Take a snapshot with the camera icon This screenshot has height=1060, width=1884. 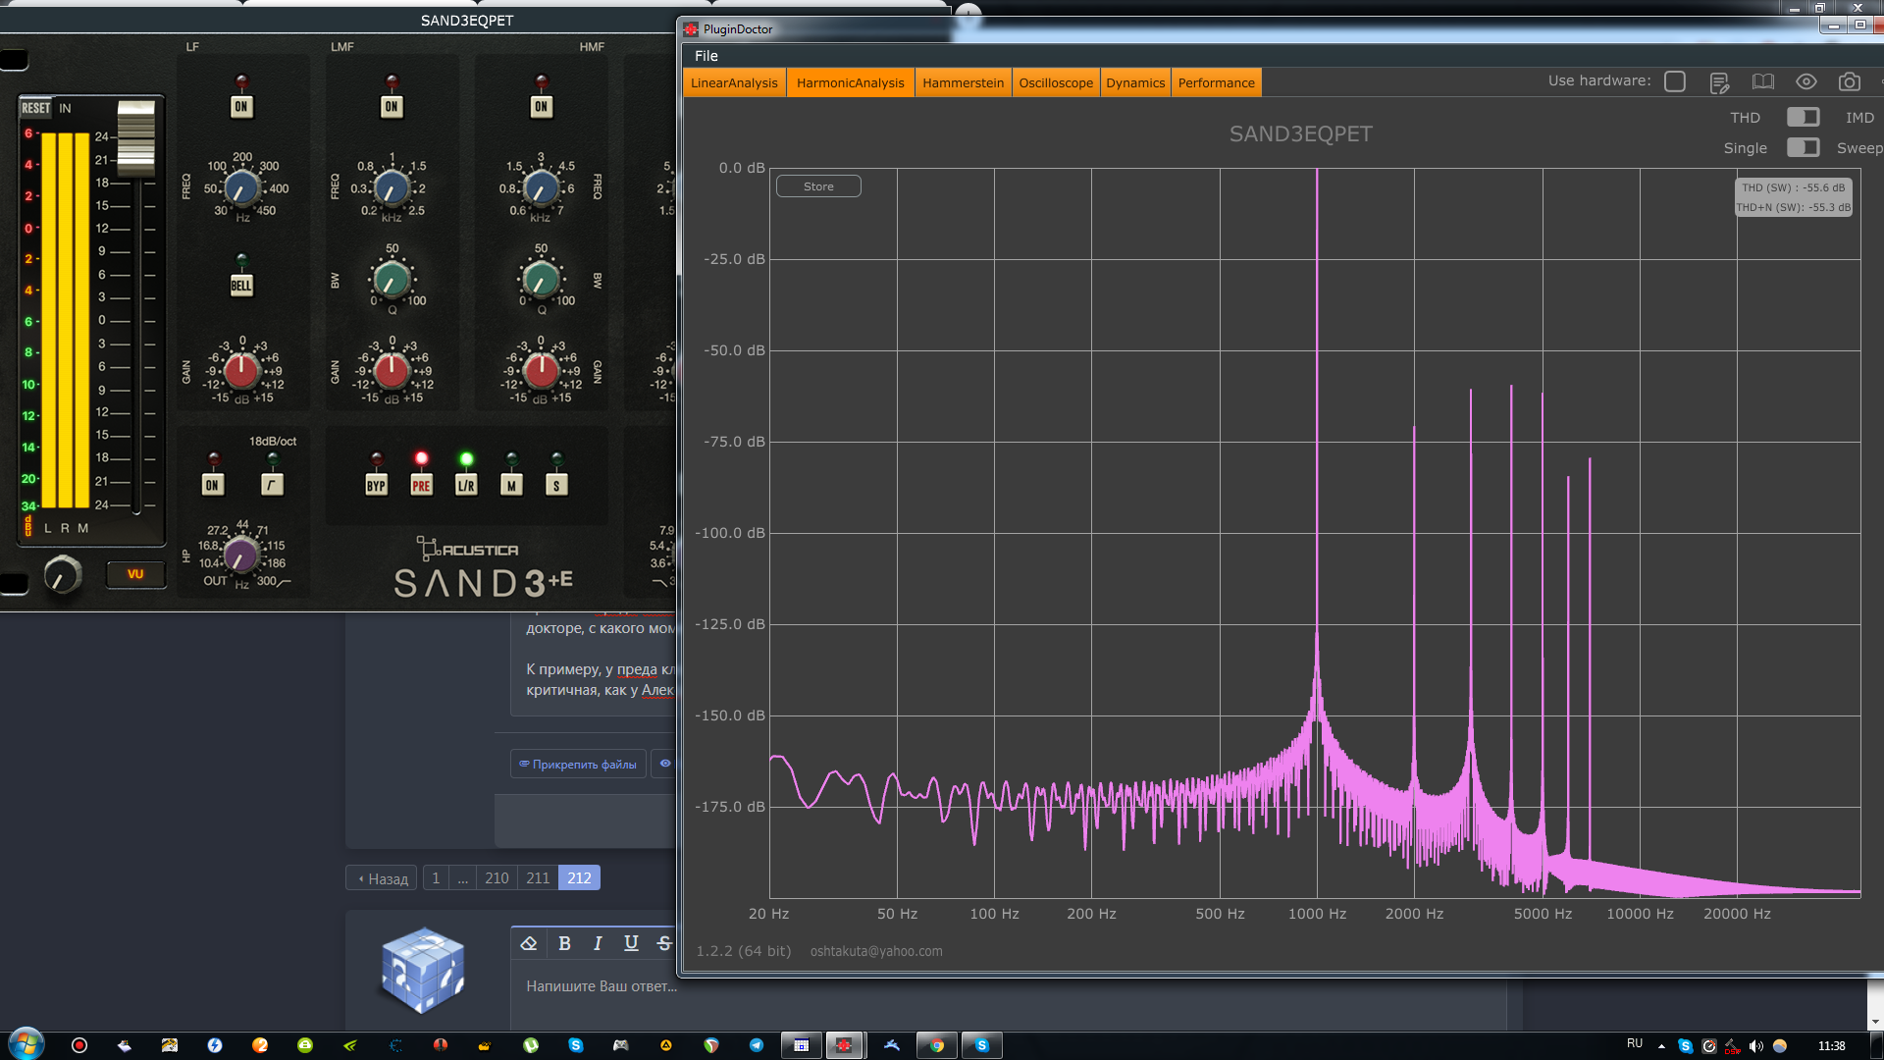1850,82
